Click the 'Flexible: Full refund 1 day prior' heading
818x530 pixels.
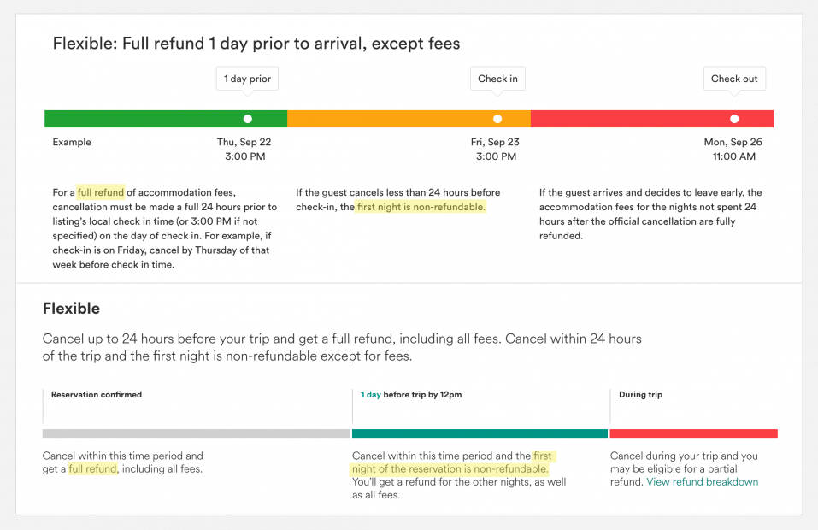click(256, 43)
